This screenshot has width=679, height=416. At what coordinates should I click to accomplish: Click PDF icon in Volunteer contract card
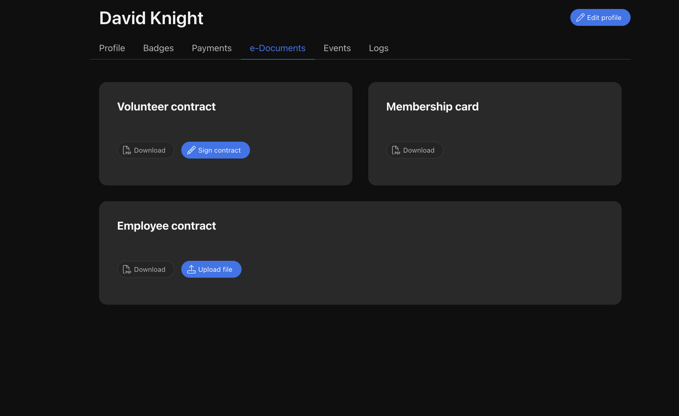[x=127, y=150]
